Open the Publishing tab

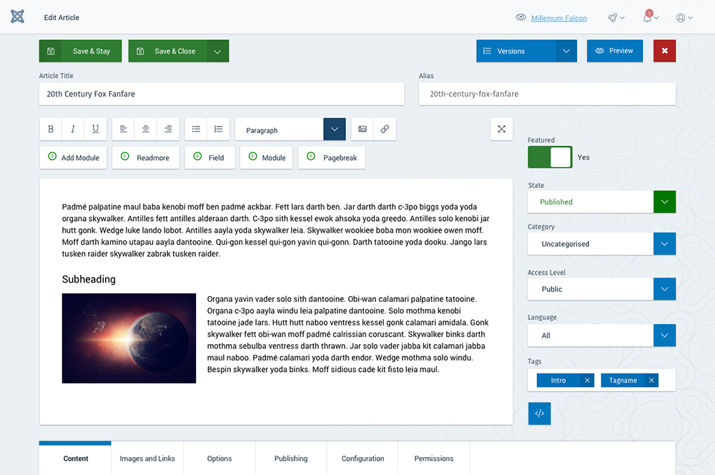pos(291,458)
